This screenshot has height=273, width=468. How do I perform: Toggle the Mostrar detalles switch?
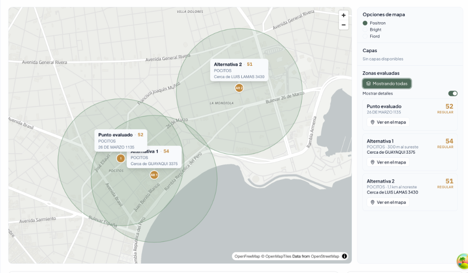pyautogui.click(x=453, y=93)
